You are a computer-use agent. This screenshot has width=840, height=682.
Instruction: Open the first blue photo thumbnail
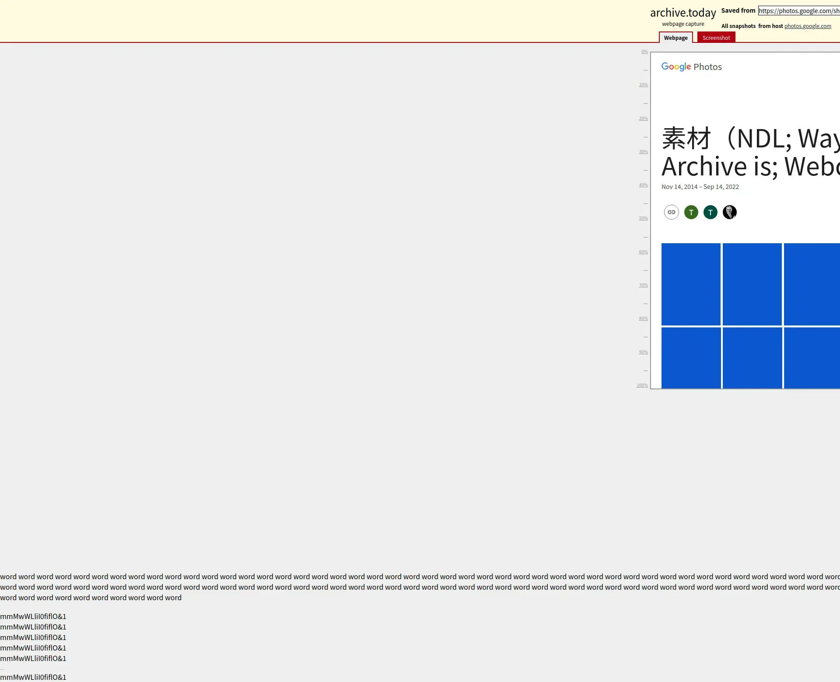tap(691, 284)
